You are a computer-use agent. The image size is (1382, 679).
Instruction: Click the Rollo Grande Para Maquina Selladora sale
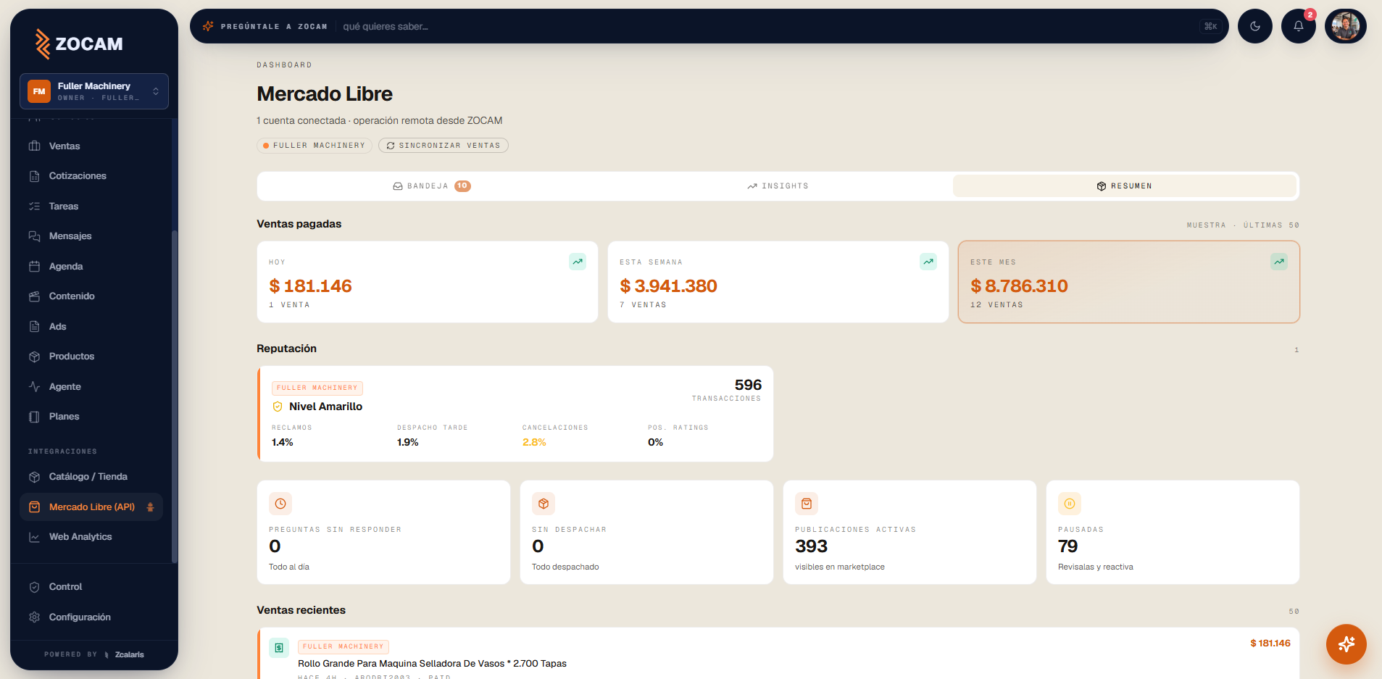[x=432, y=664]
